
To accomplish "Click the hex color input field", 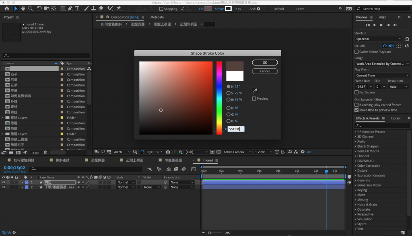I will (236, 129).
